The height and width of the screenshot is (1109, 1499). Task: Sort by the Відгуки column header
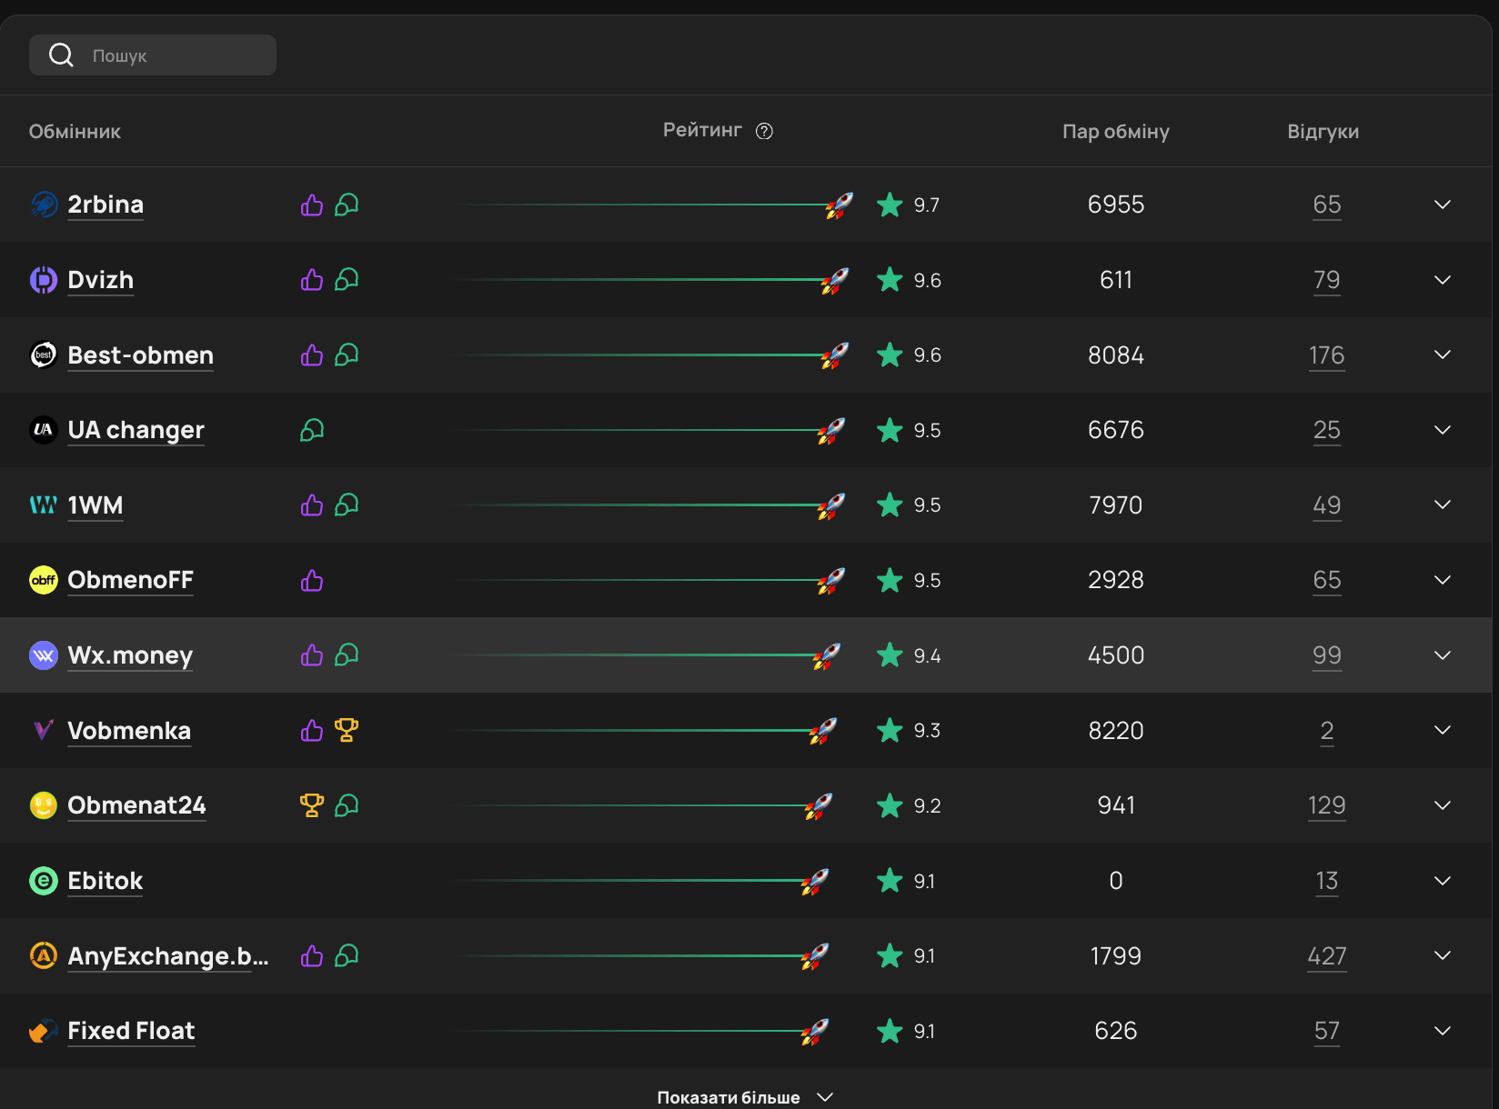(1323, 132)
